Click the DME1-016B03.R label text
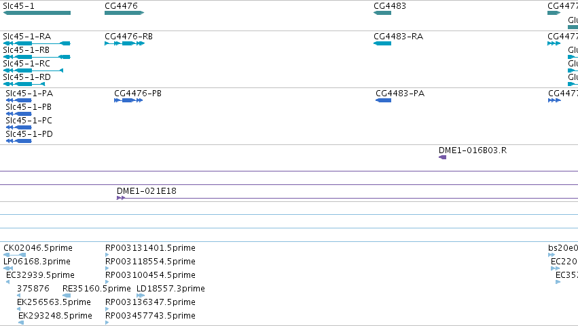 tap(473, 150)
